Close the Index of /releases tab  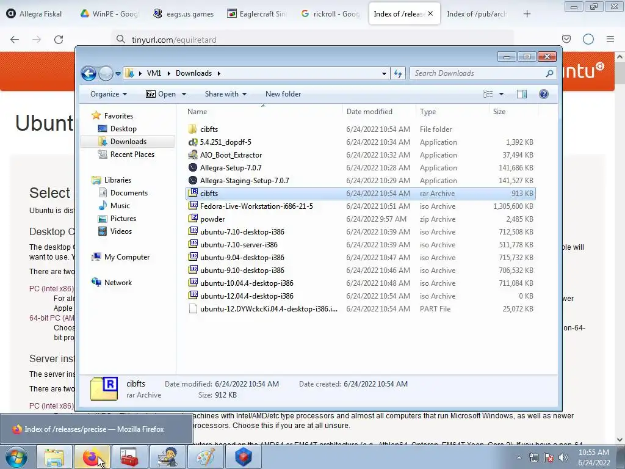pos(430,13)
